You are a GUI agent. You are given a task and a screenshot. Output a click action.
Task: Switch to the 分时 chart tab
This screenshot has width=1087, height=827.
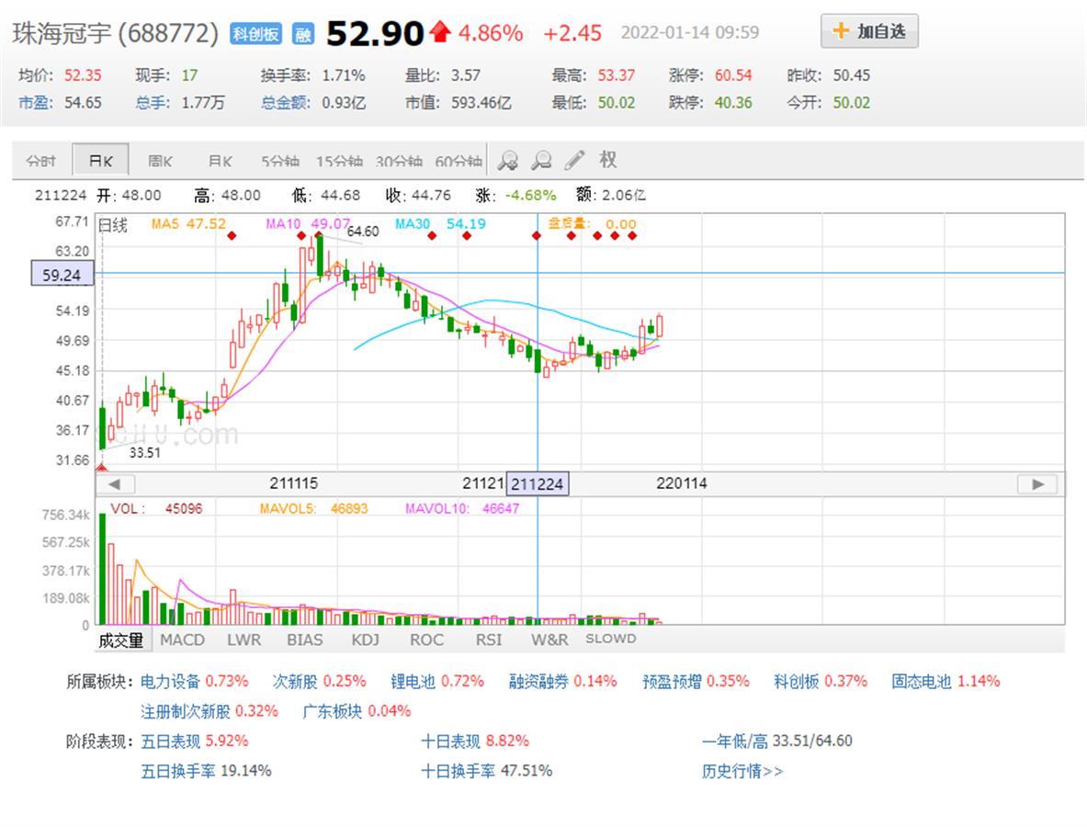[x=41, y=161]
